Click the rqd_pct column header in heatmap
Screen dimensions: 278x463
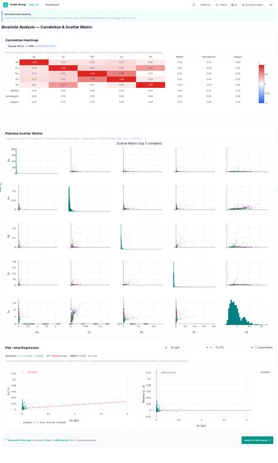pos(238,57)
